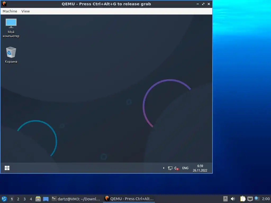Open the guest clock showing 6:59
271x203 pixels.
click(200, 168)
